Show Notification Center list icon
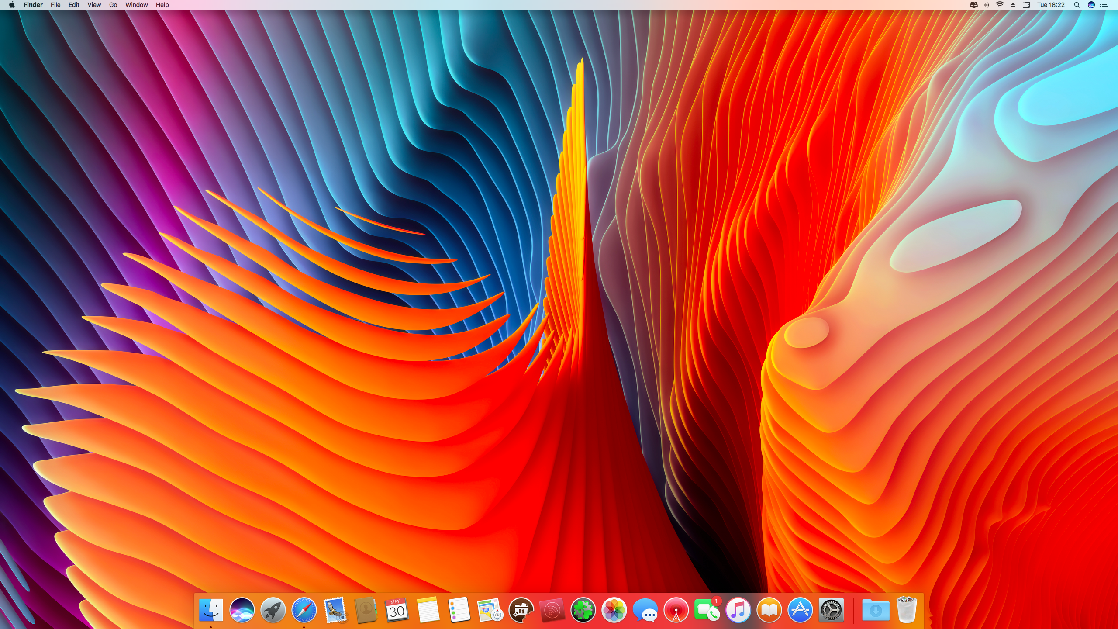1118x629 pixels. [1104, 5]
